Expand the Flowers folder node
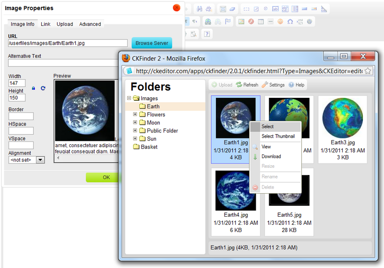The width and height of the screenshot is (384, 268). [x=135, y=114]
